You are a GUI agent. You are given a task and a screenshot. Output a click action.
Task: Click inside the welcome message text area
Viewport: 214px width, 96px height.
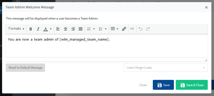pos(106,46)
